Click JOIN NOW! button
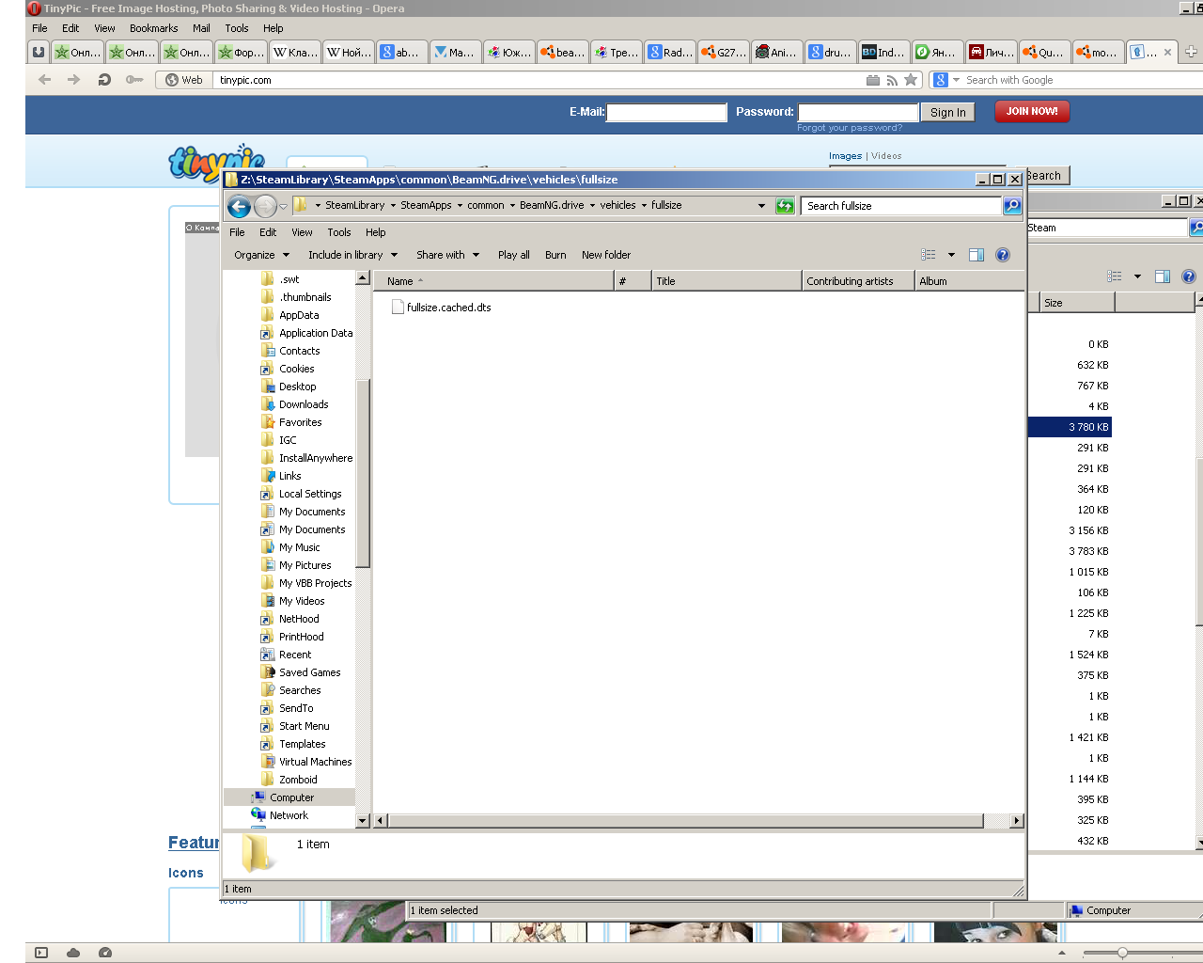The width and height of the screenshot is (1203, 963). pos(1032,111)
